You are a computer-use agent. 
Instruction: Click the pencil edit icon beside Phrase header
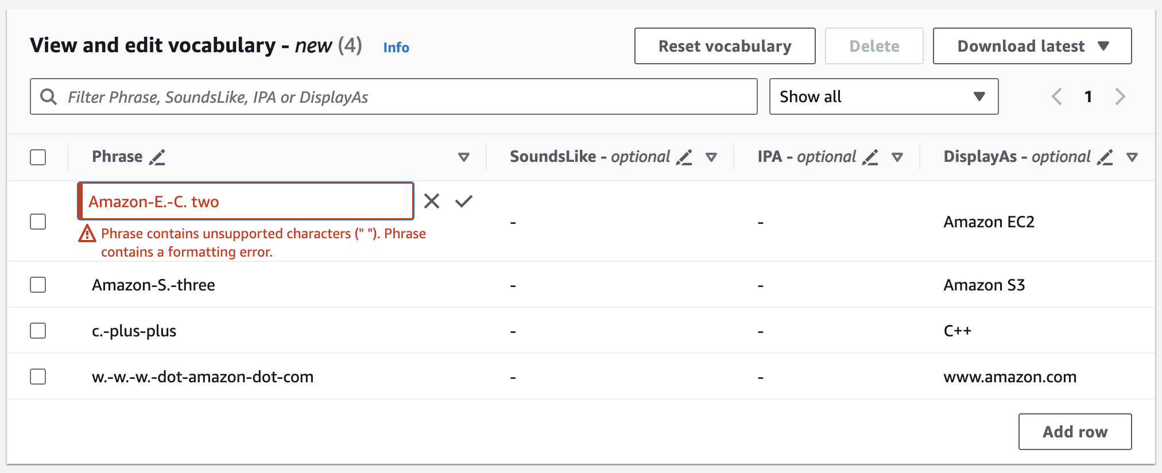(x=157, y=157)
